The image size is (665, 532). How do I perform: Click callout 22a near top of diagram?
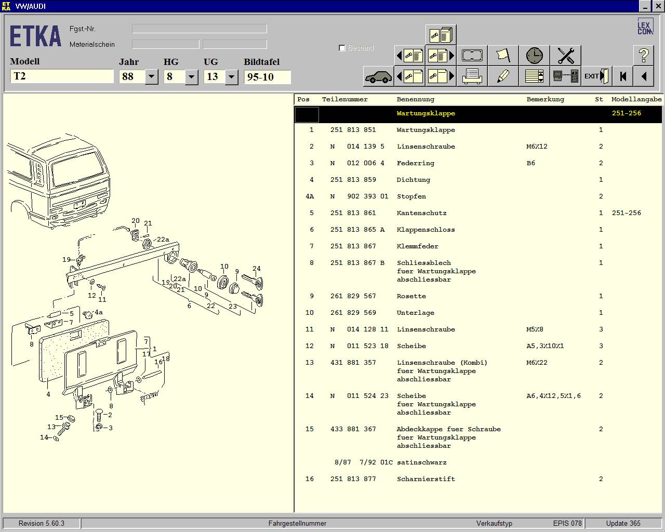[x=163, y=240]
